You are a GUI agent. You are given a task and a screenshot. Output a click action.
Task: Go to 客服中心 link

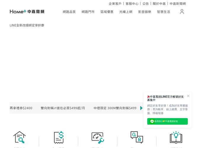point(132,4)
